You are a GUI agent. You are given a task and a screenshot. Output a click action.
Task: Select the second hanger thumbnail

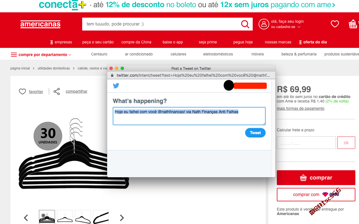pos(65,217)
